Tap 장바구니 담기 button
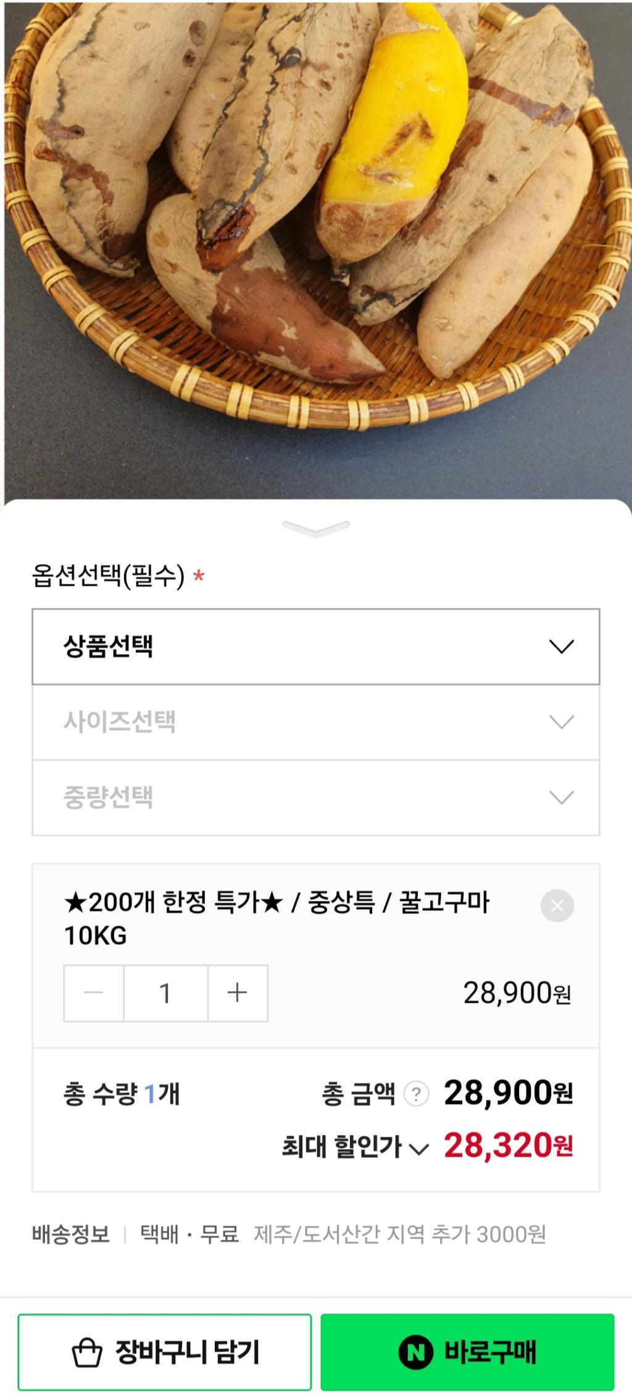The width and height of the screenshot is (632, 1396). (165, 1352)
